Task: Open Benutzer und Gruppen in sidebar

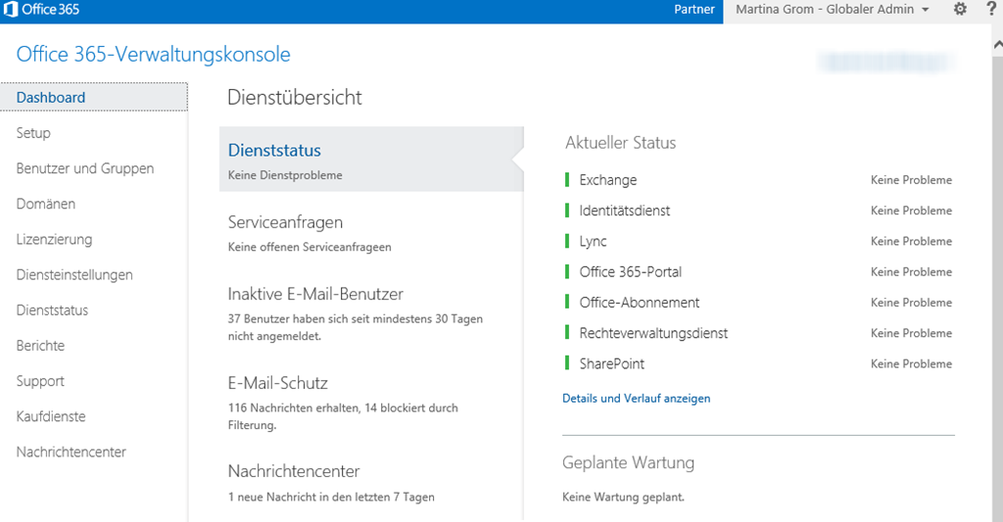Action: point(85,168)
